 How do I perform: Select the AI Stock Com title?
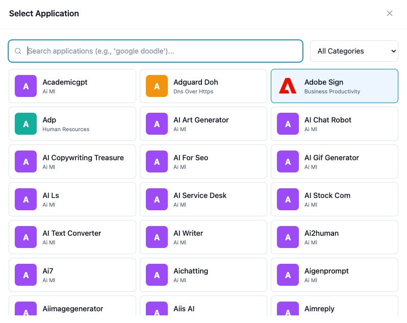327,195
